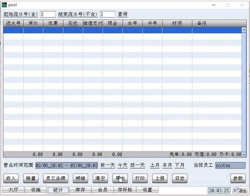Click the scrollbar down arrow

pyautogui.click(x=244, y=154)
